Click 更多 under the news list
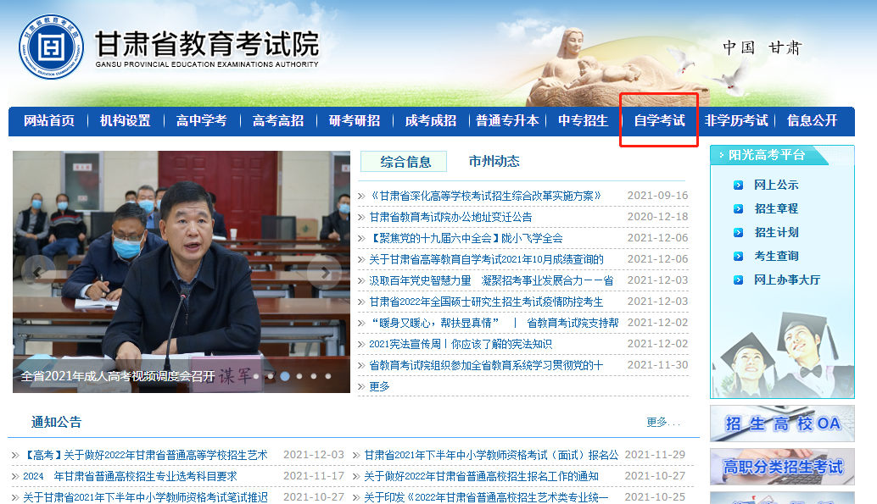Screen dimensions: 877x504 point(379,387)
